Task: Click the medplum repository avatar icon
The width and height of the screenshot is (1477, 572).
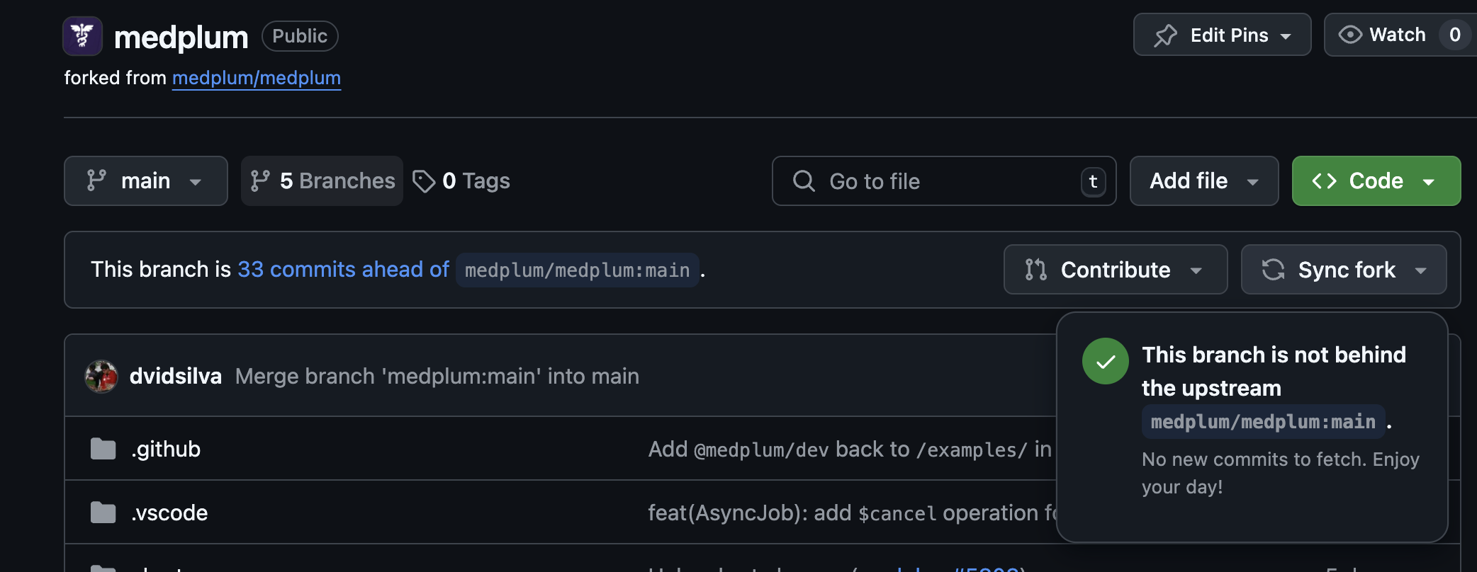Action: click(83, 35)
